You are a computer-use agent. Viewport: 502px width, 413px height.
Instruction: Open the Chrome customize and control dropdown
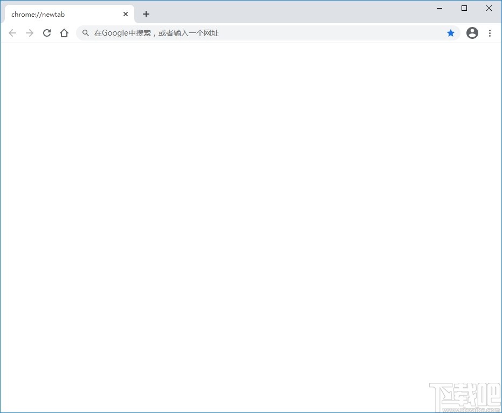[x=490, y=33]
